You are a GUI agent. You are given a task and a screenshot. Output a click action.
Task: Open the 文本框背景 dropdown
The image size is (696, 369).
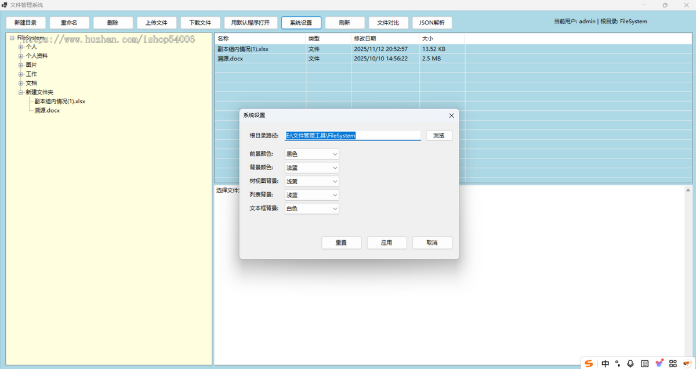(311, 208)
